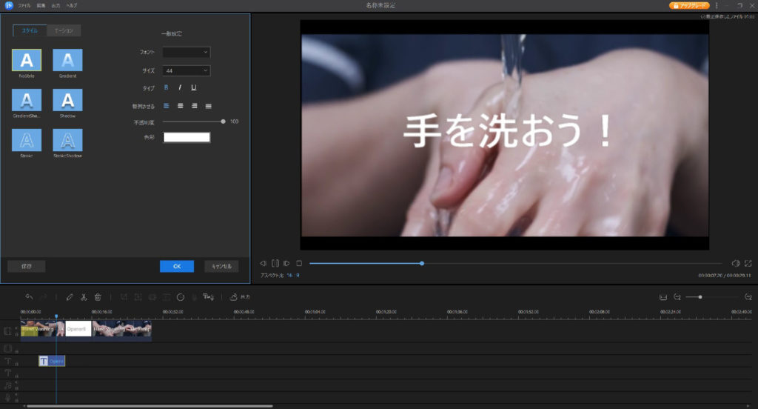Adjust the opacity slider
This screenshot has width=758, height=409.
coord(194,122)
